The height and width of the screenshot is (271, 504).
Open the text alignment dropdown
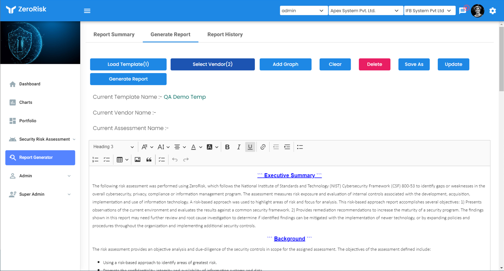click(x=180, y=147)
